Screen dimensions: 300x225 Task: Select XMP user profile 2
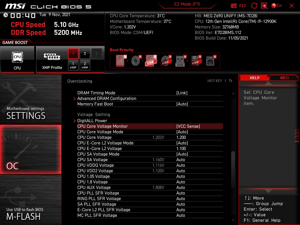pyautogui.click(x=85, y=65)
